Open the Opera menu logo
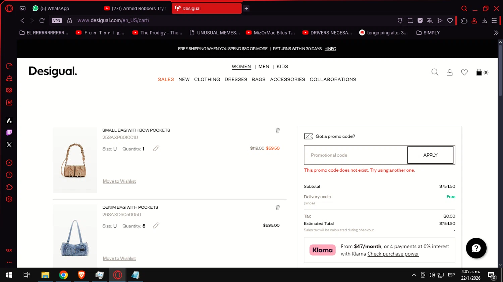This screenshot has height=282, width=503. (9, 8)
